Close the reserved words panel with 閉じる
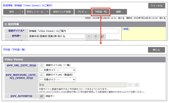This screenshot has width=169, height=103. click(x=156, y=50)
